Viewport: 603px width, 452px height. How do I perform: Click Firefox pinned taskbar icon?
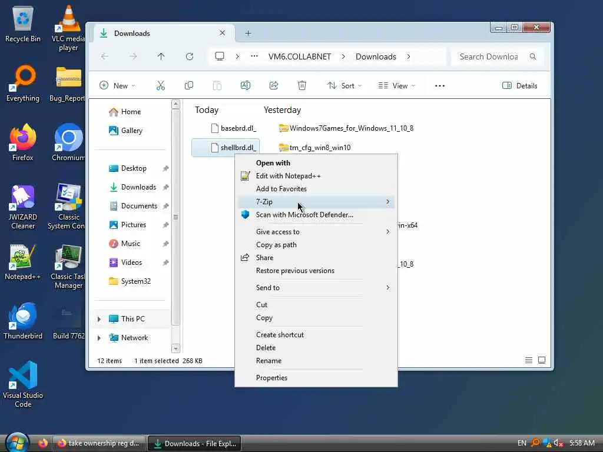(42, 443)
